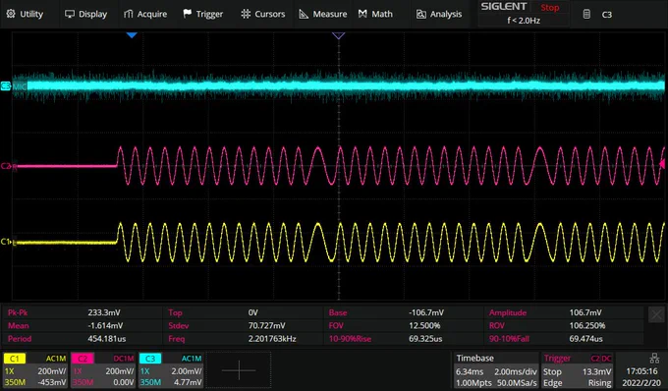Toggle the pink C2 channel box
Image resolution: width=668 pixels, height=391 pixels.
103,370
